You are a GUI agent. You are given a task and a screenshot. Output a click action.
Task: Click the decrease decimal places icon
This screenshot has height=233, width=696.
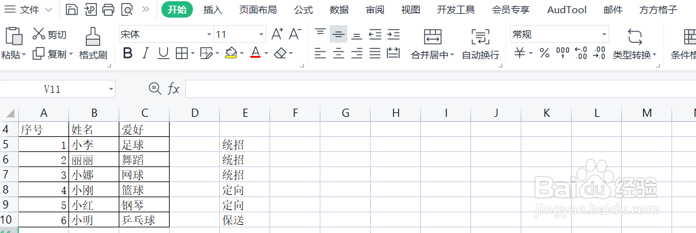599,54
